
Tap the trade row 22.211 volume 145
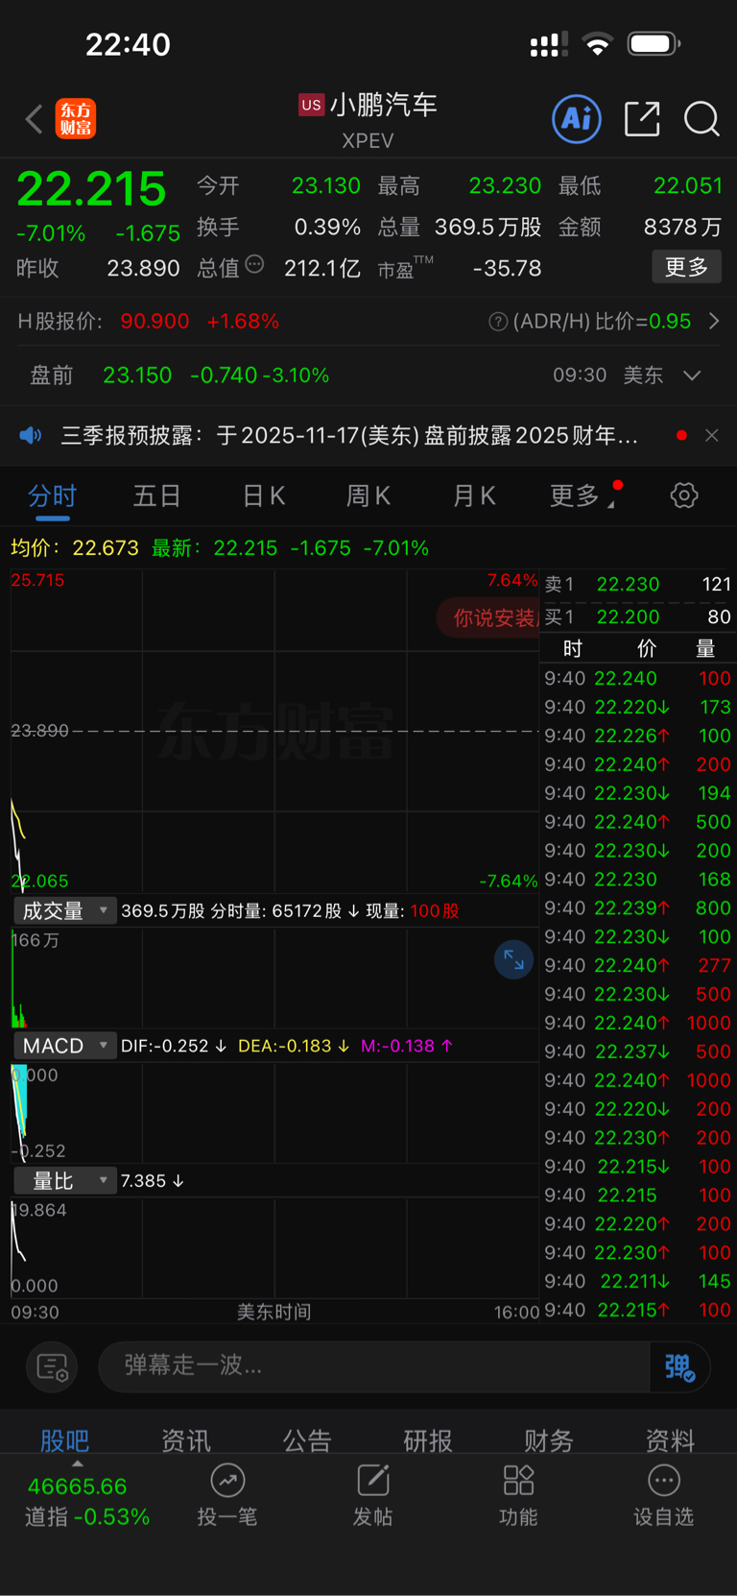638,1281
